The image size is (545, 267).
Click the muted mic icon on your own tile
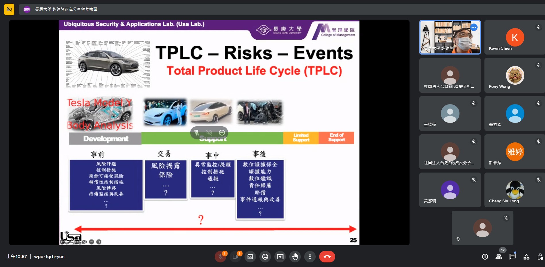pyautogui.click(x=506, y=218)
